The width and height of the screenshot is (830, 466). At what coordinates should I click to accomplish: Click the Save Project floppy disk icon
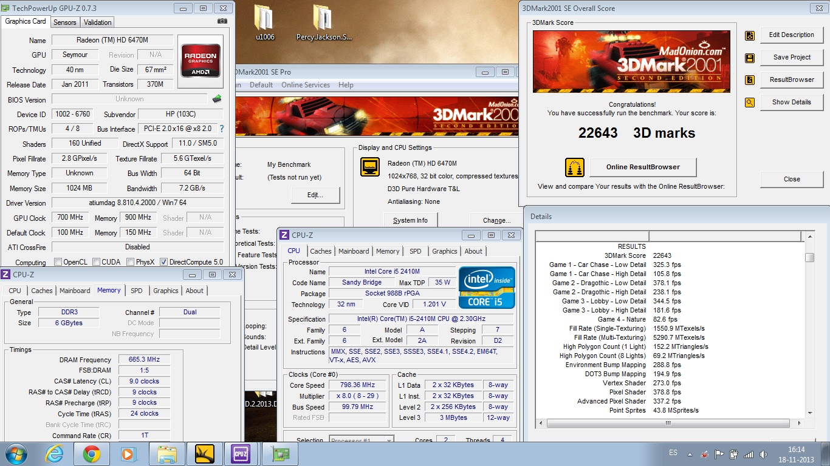(x=750, y=58)
